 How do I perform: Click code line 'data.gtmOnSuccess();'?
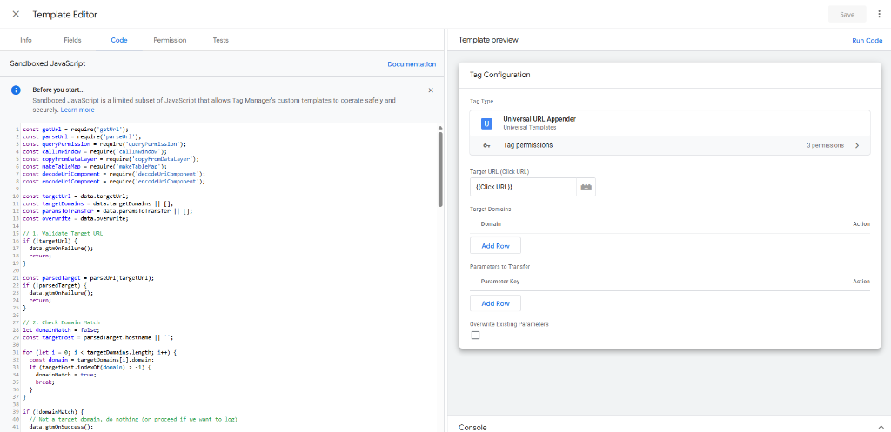[x=61, y=426]
